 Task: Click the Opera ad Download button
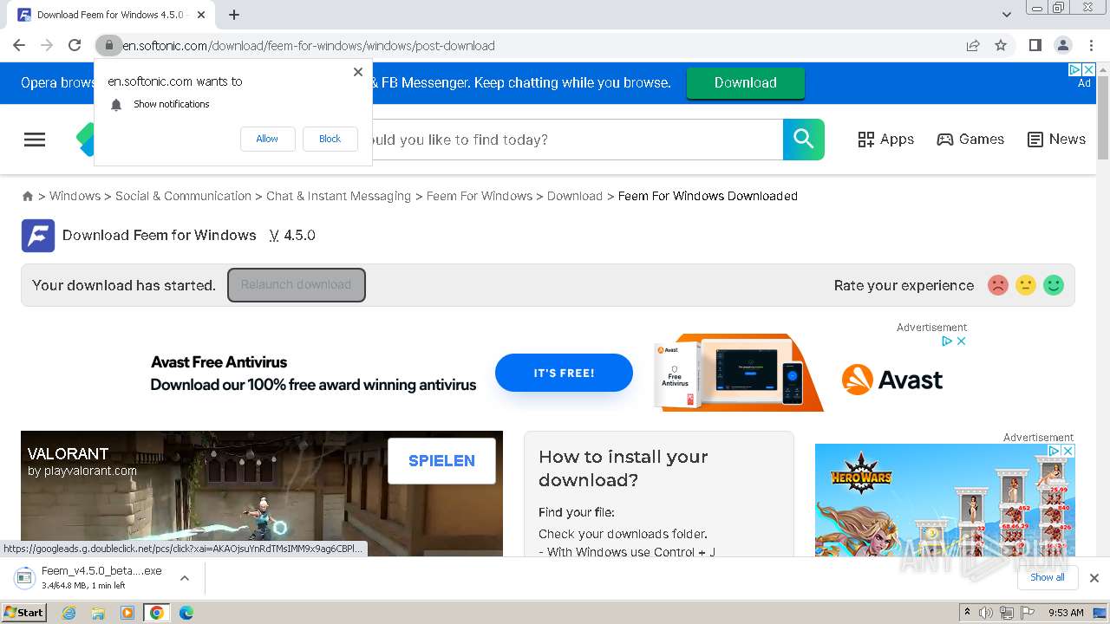[x=746, y=82]
